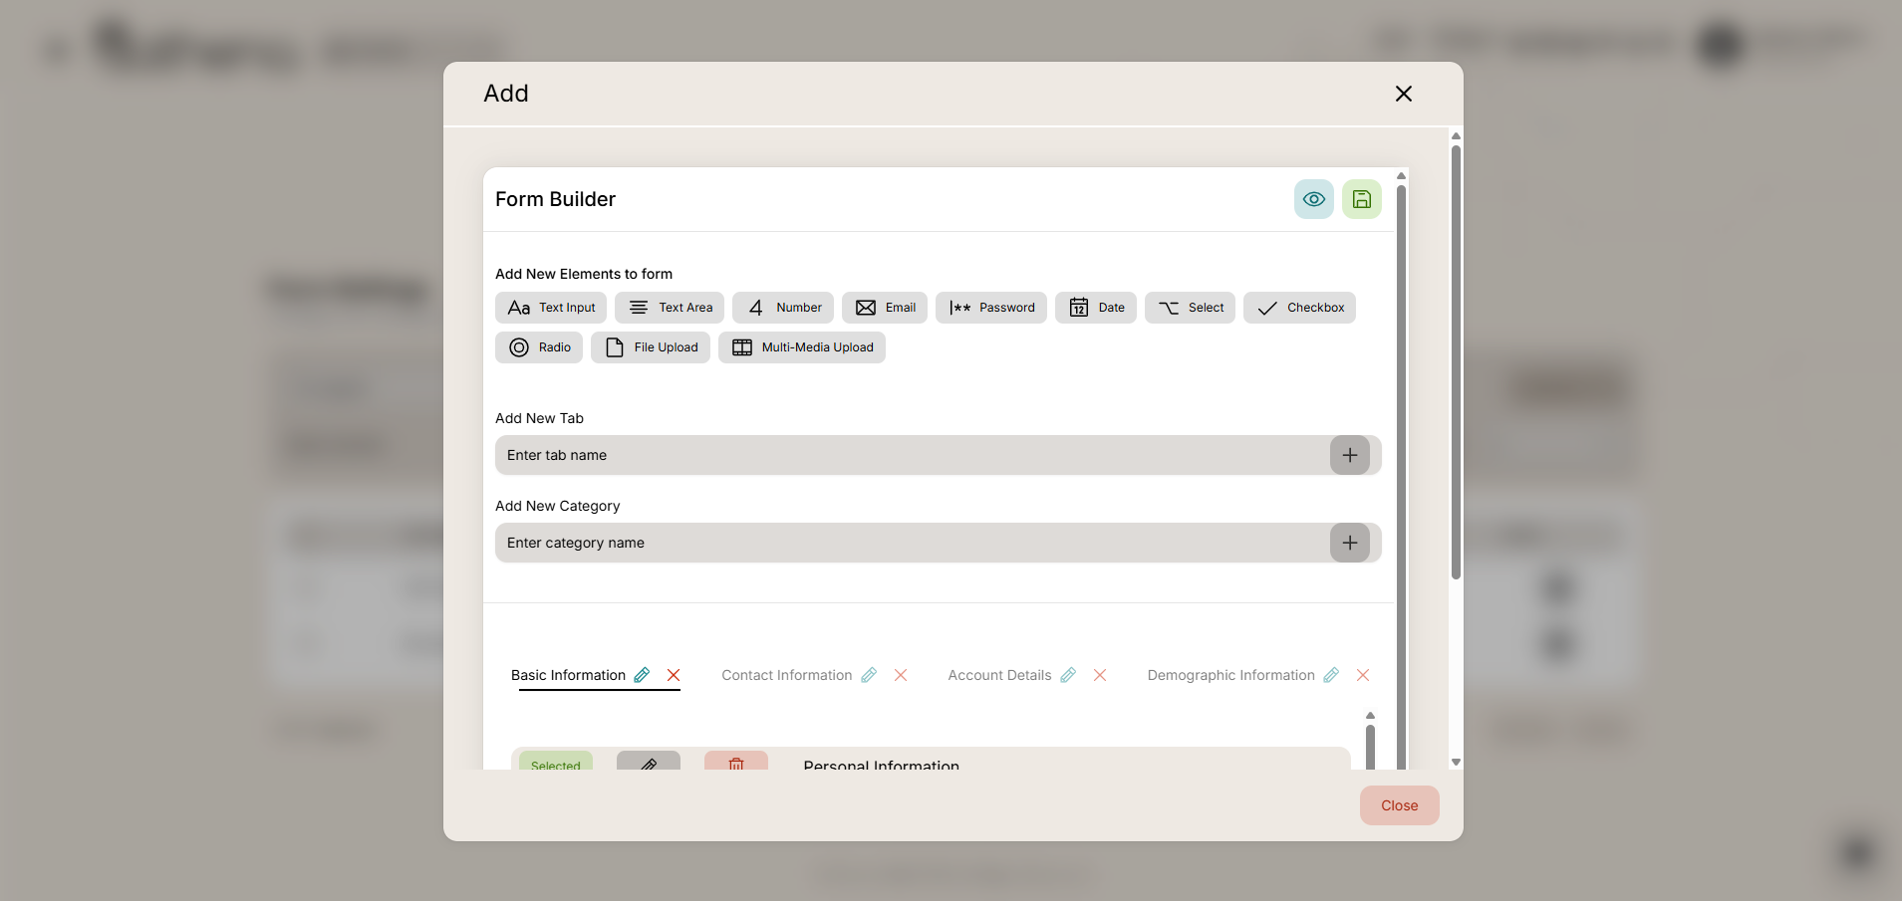The image size is (1902, 901).
Task: Click the eye preview icon in Form Builder
Action: [x=1313, y=199]
